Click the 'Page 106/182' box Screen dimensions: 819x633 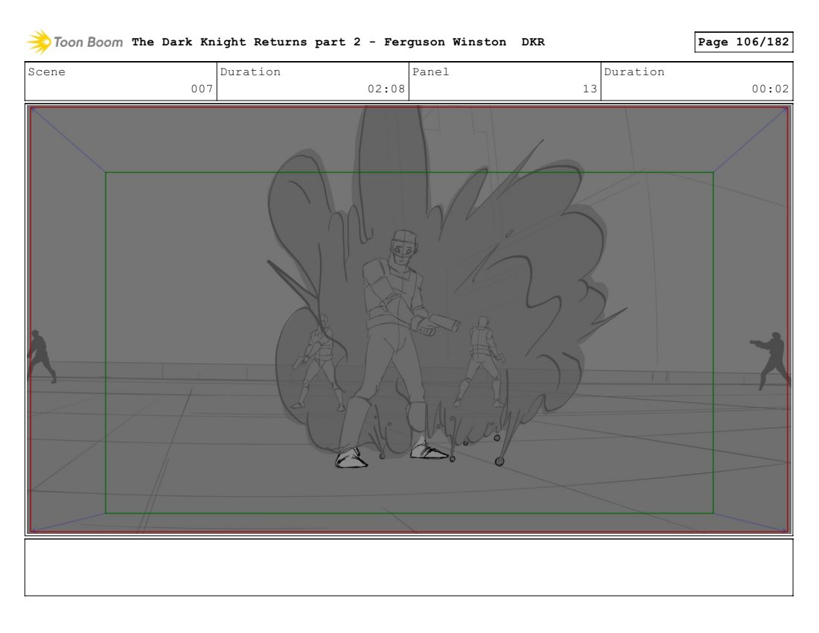point(743,42)
